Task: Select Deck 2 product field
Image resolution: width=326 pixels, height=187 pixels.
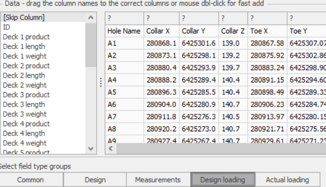Action: [43, 66]
